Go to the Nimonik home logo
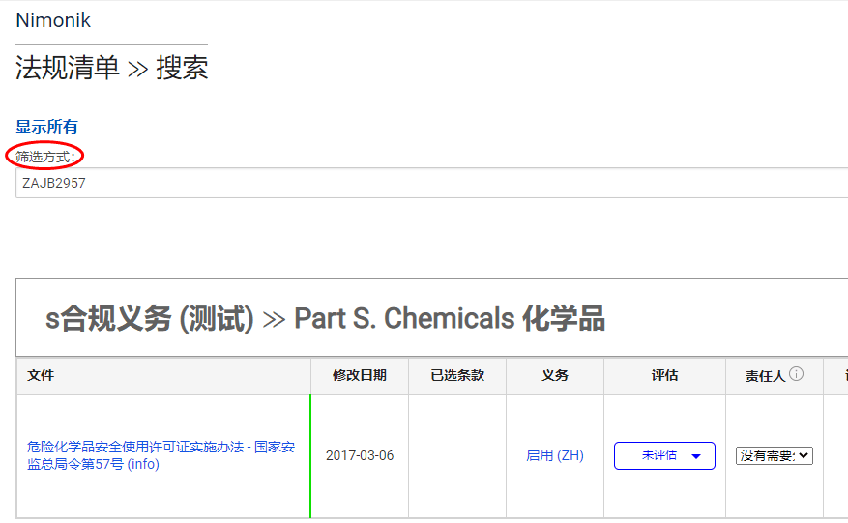The width and height of the screenshot is (848, 523). coord(53,20)
